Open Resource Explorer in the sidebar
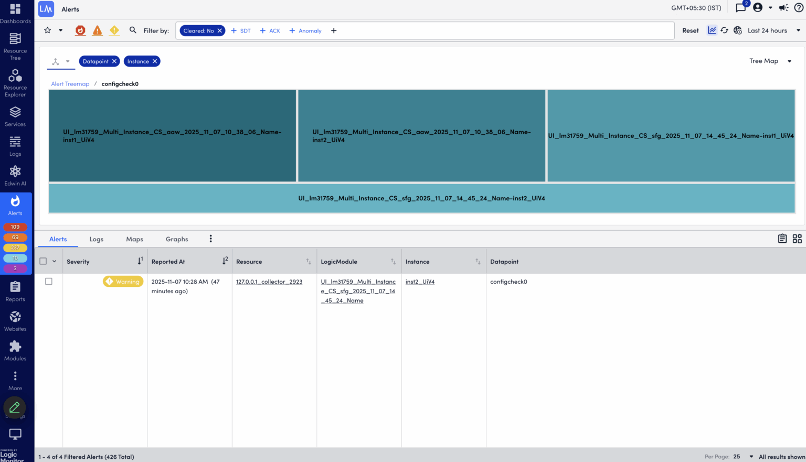 (15, 82)
